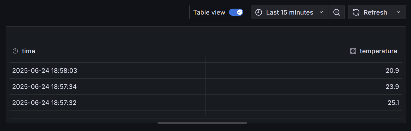This screenshot has width=411, height=131.
Task: Click the clock icon beside time header
Action: click(15, 51)
